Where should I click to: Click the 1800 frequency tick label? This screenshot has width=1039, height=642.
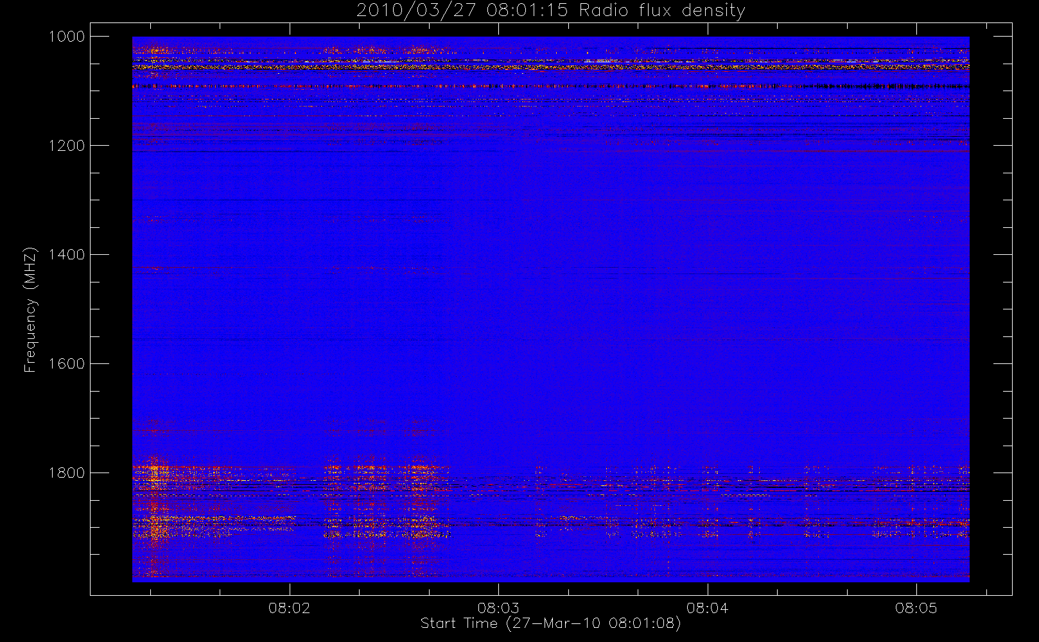[67, 473]
